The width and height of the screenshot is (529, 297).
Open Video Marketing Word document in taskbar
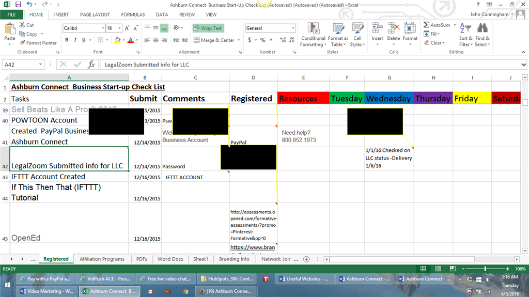(46, 291)
